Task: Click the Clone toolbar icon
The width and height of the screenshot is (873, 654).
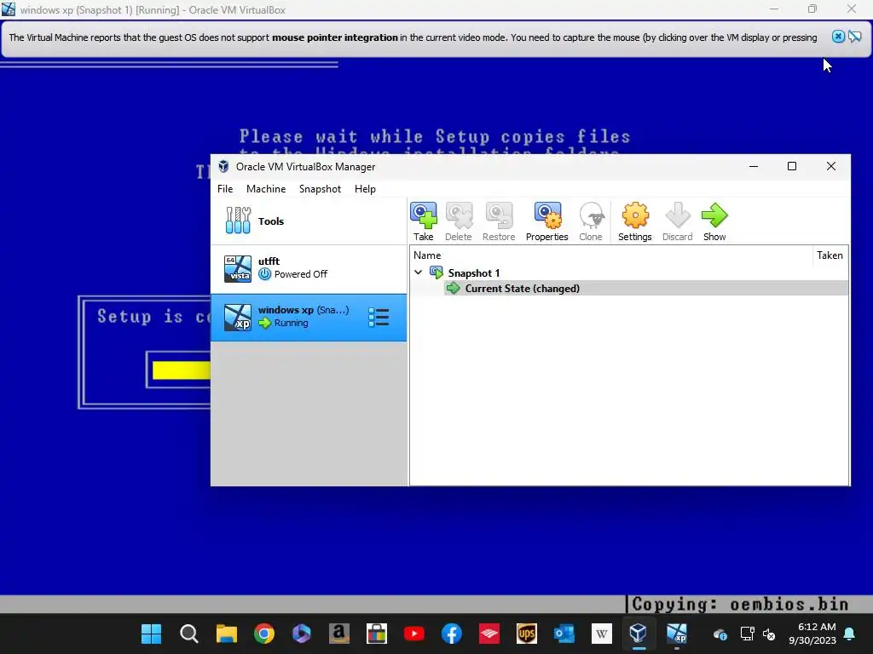Action: [591, 222]
